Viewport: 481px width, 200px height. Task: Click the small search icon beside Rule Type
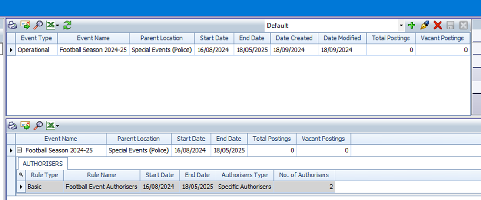[x=21, y=175]
